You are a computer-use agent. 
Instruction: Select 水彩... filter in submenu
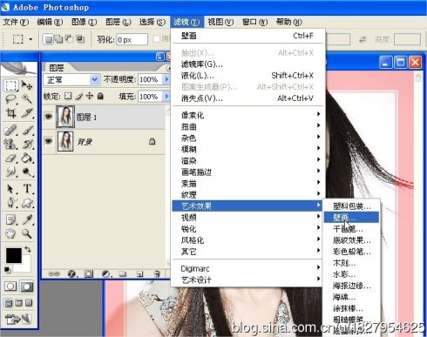pyautogui.click(x=351, y=274)
